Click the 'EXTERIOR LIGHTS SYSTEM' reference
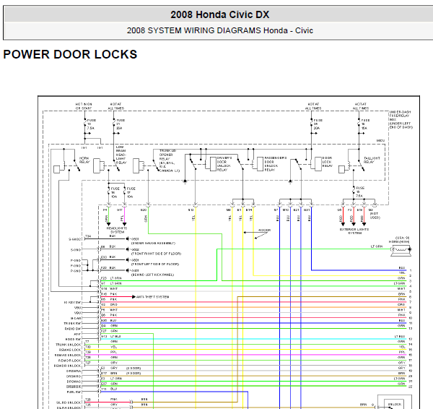Screen dimensions: 433x409 pyautogui.click(x=354, y=231)
